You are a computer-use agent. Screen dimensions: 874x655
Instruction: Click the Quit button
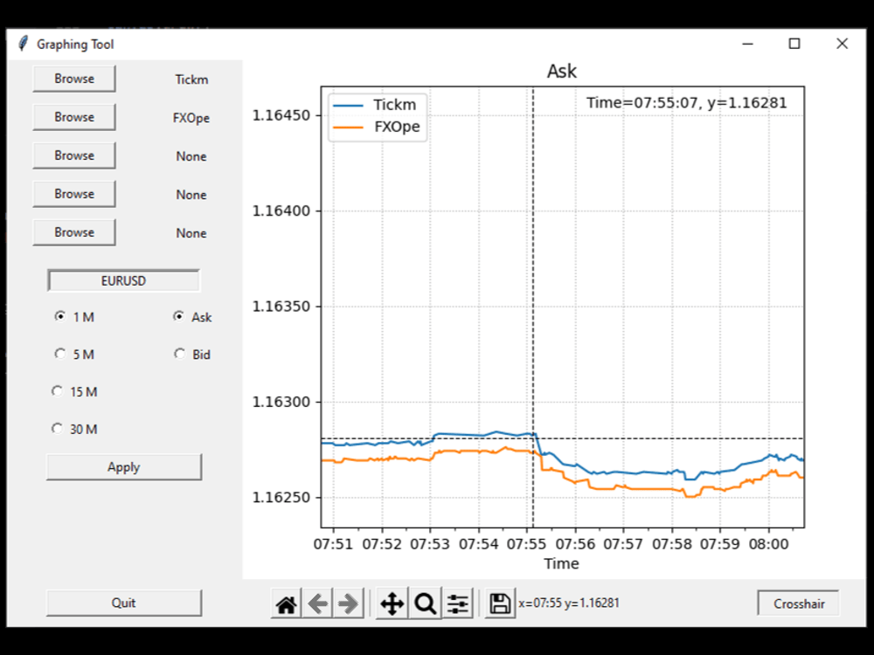tap(123, 602)
